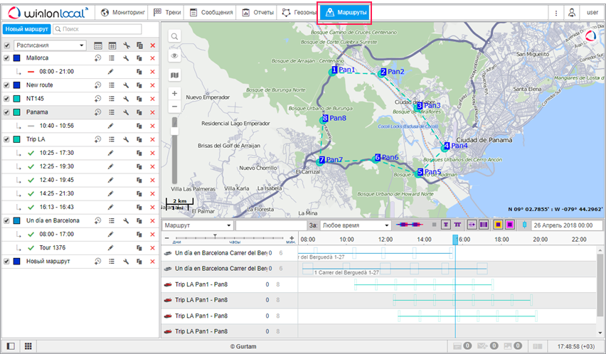The height and width of the screenshot is (354, 606).
Task: Click the map layers icon
Action: (174, 75)
